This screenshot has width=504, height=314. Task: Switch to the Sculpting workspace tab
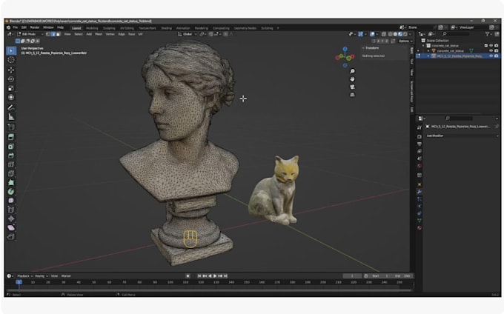[109, 28]
